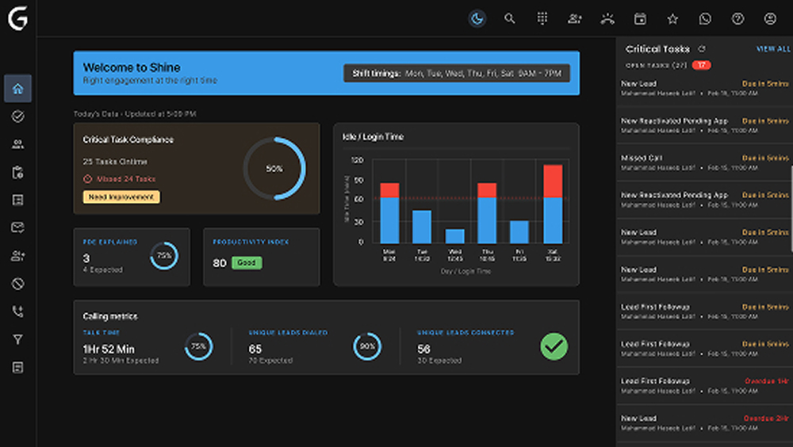The height and width of the screenshot is (447, 793).
Task: Refresh the Critical Tasks list
Action: (x=701, y=49)
